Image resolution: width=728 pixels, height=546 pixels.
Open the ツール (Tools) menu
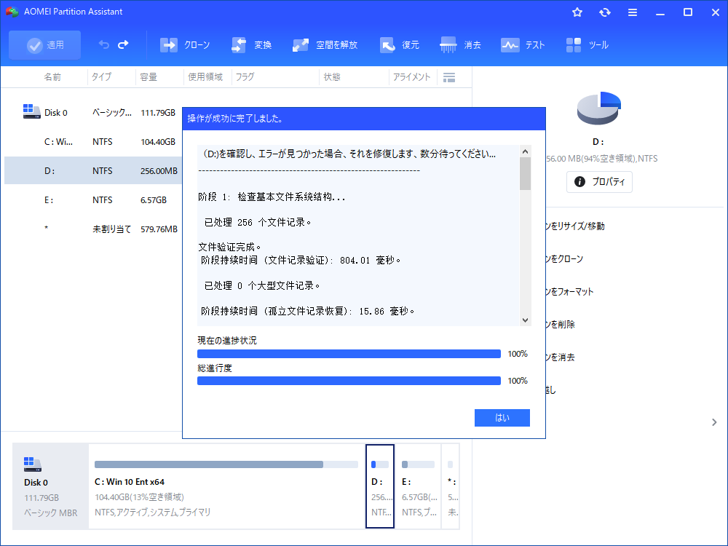tap(587, 45)
